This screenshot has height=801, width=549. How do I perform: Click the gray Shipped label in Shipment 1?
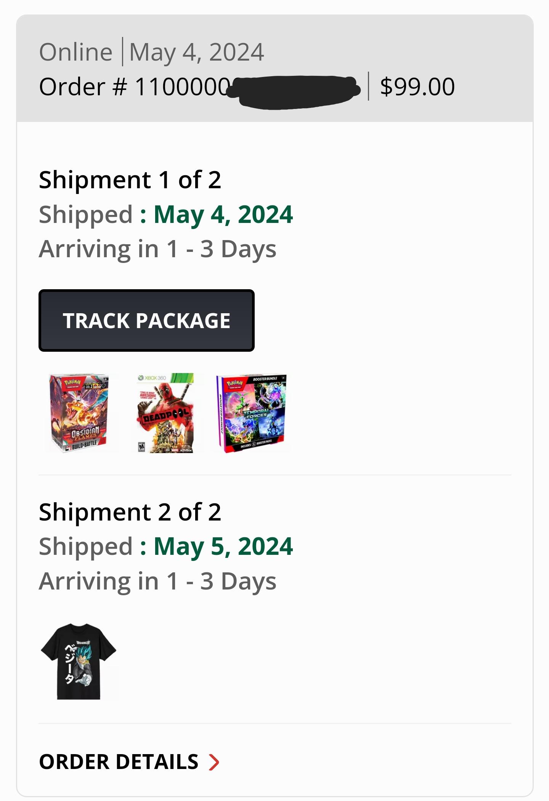pyautogui.click(x=86, y=215)
